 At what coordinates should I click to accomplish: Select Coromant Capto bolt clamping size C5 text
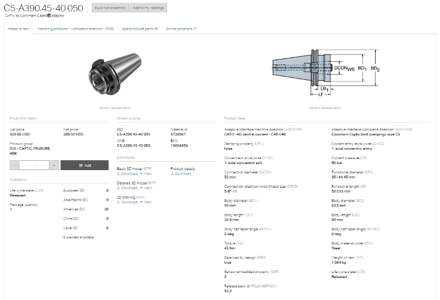tap(366, 134)
